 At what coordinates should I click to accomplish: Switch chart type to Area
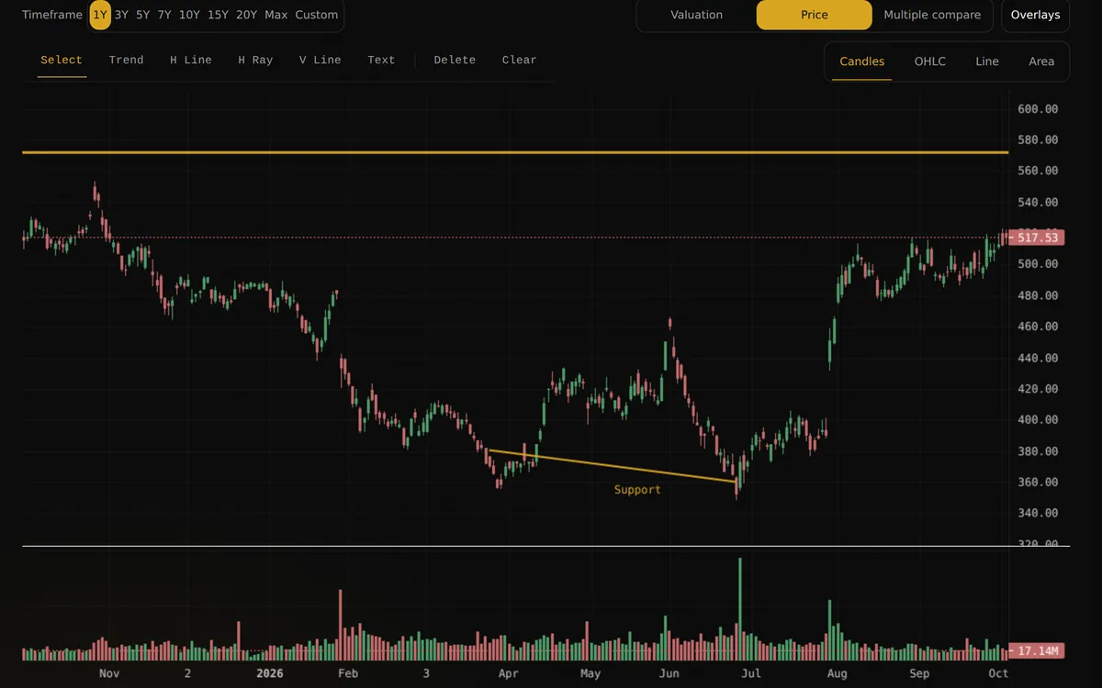pyautogui.click(x=1041, y=61)
